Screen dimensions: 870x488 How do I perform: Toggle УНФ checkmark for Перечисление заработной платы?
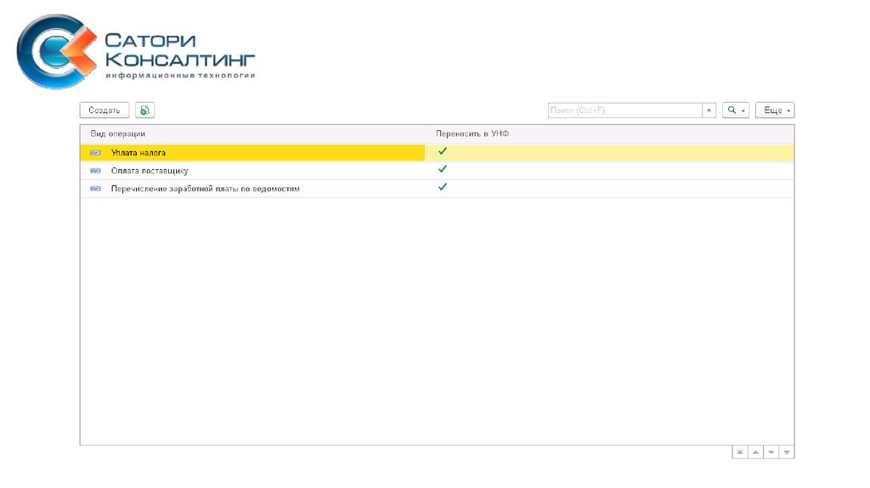443,187
